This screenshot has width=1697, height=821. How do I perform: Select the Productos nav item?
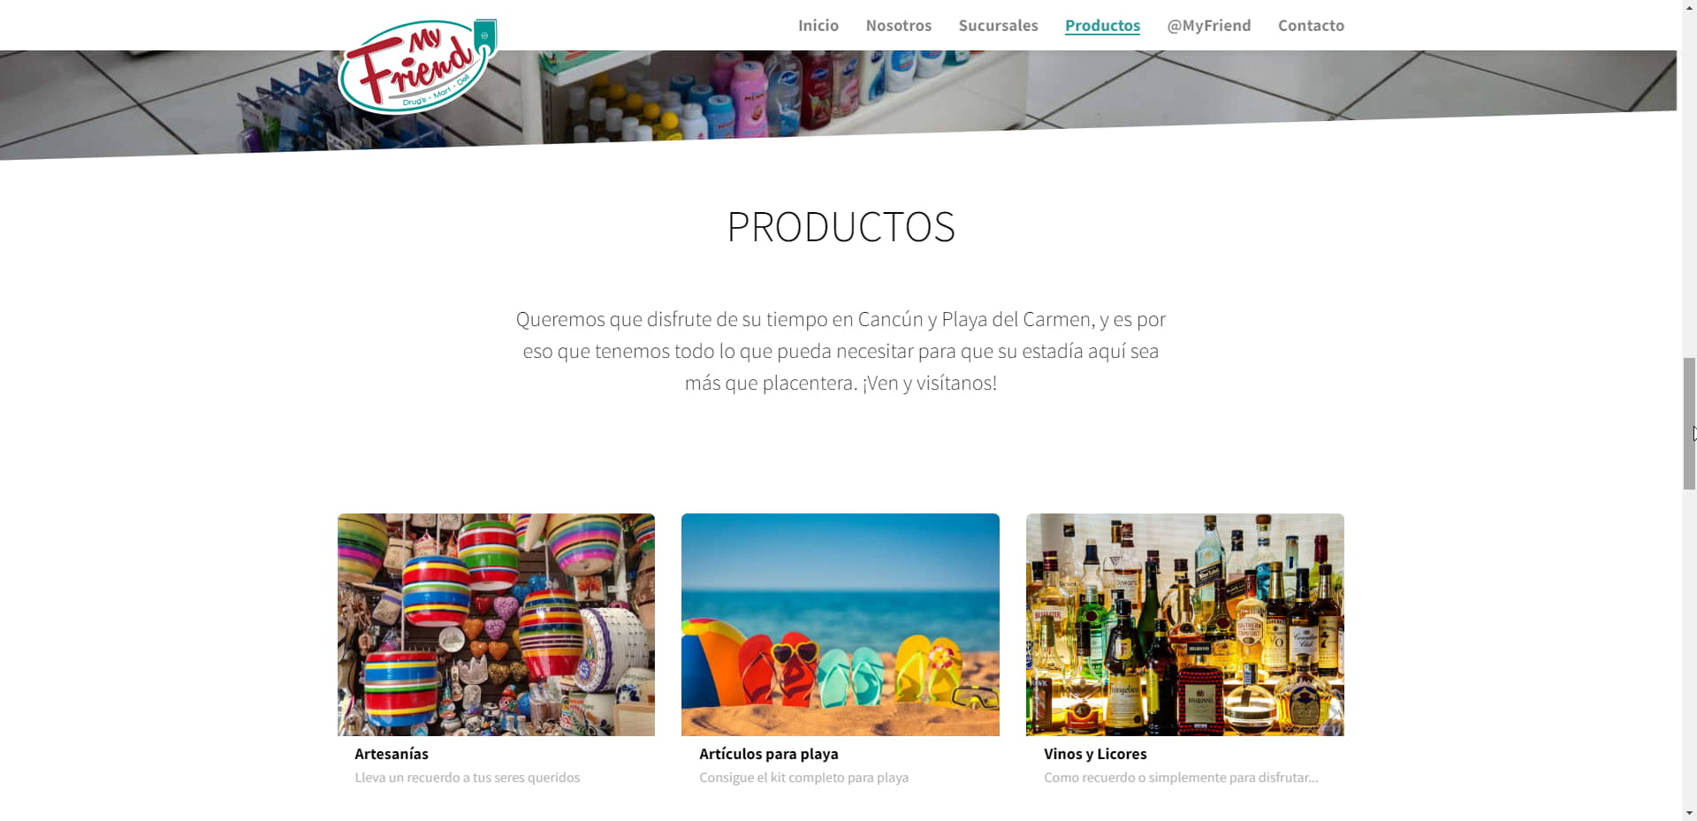(x=1102, y=26)
